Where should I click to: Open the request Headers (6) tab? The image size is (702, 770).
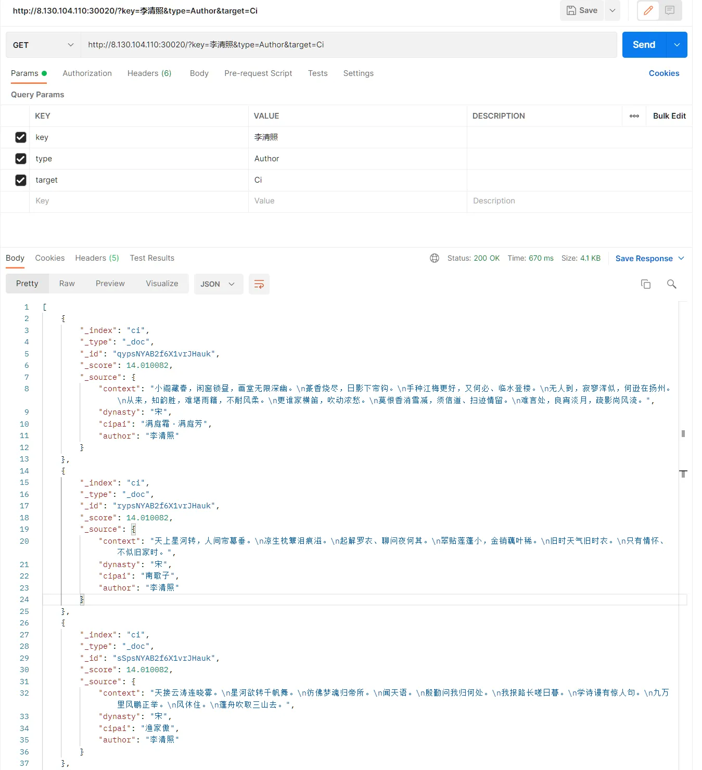pyautogui.click(x=149, y=73)
